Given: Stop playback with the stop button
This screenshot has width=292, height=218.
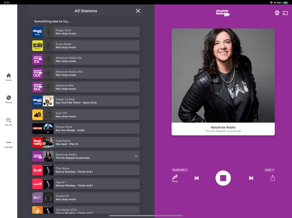Looking at the screenshot, I should pyautogui.click(x=223, y=178).
